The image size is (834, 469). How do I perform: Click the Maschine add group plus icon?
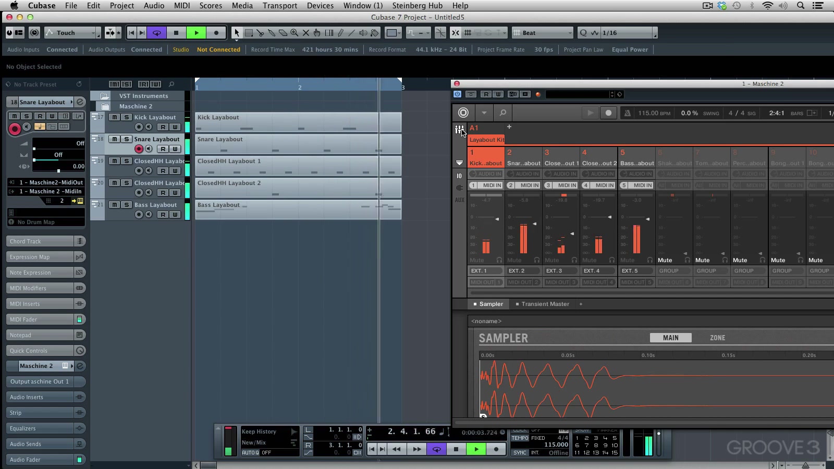click(509, 127)
